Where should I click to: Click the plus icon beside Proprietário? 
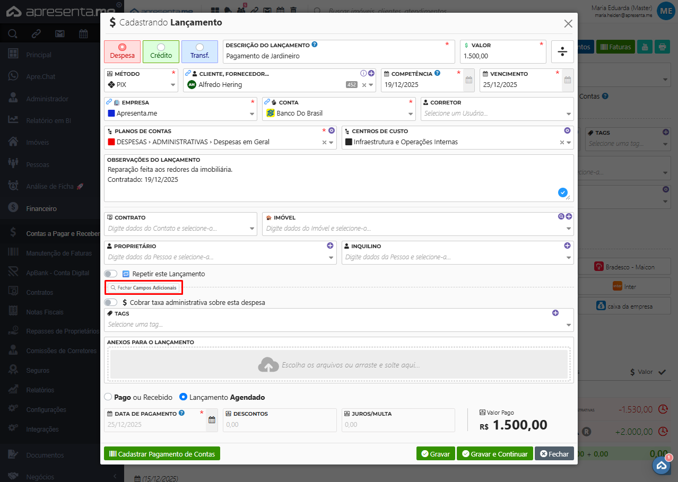click(330, 246)
